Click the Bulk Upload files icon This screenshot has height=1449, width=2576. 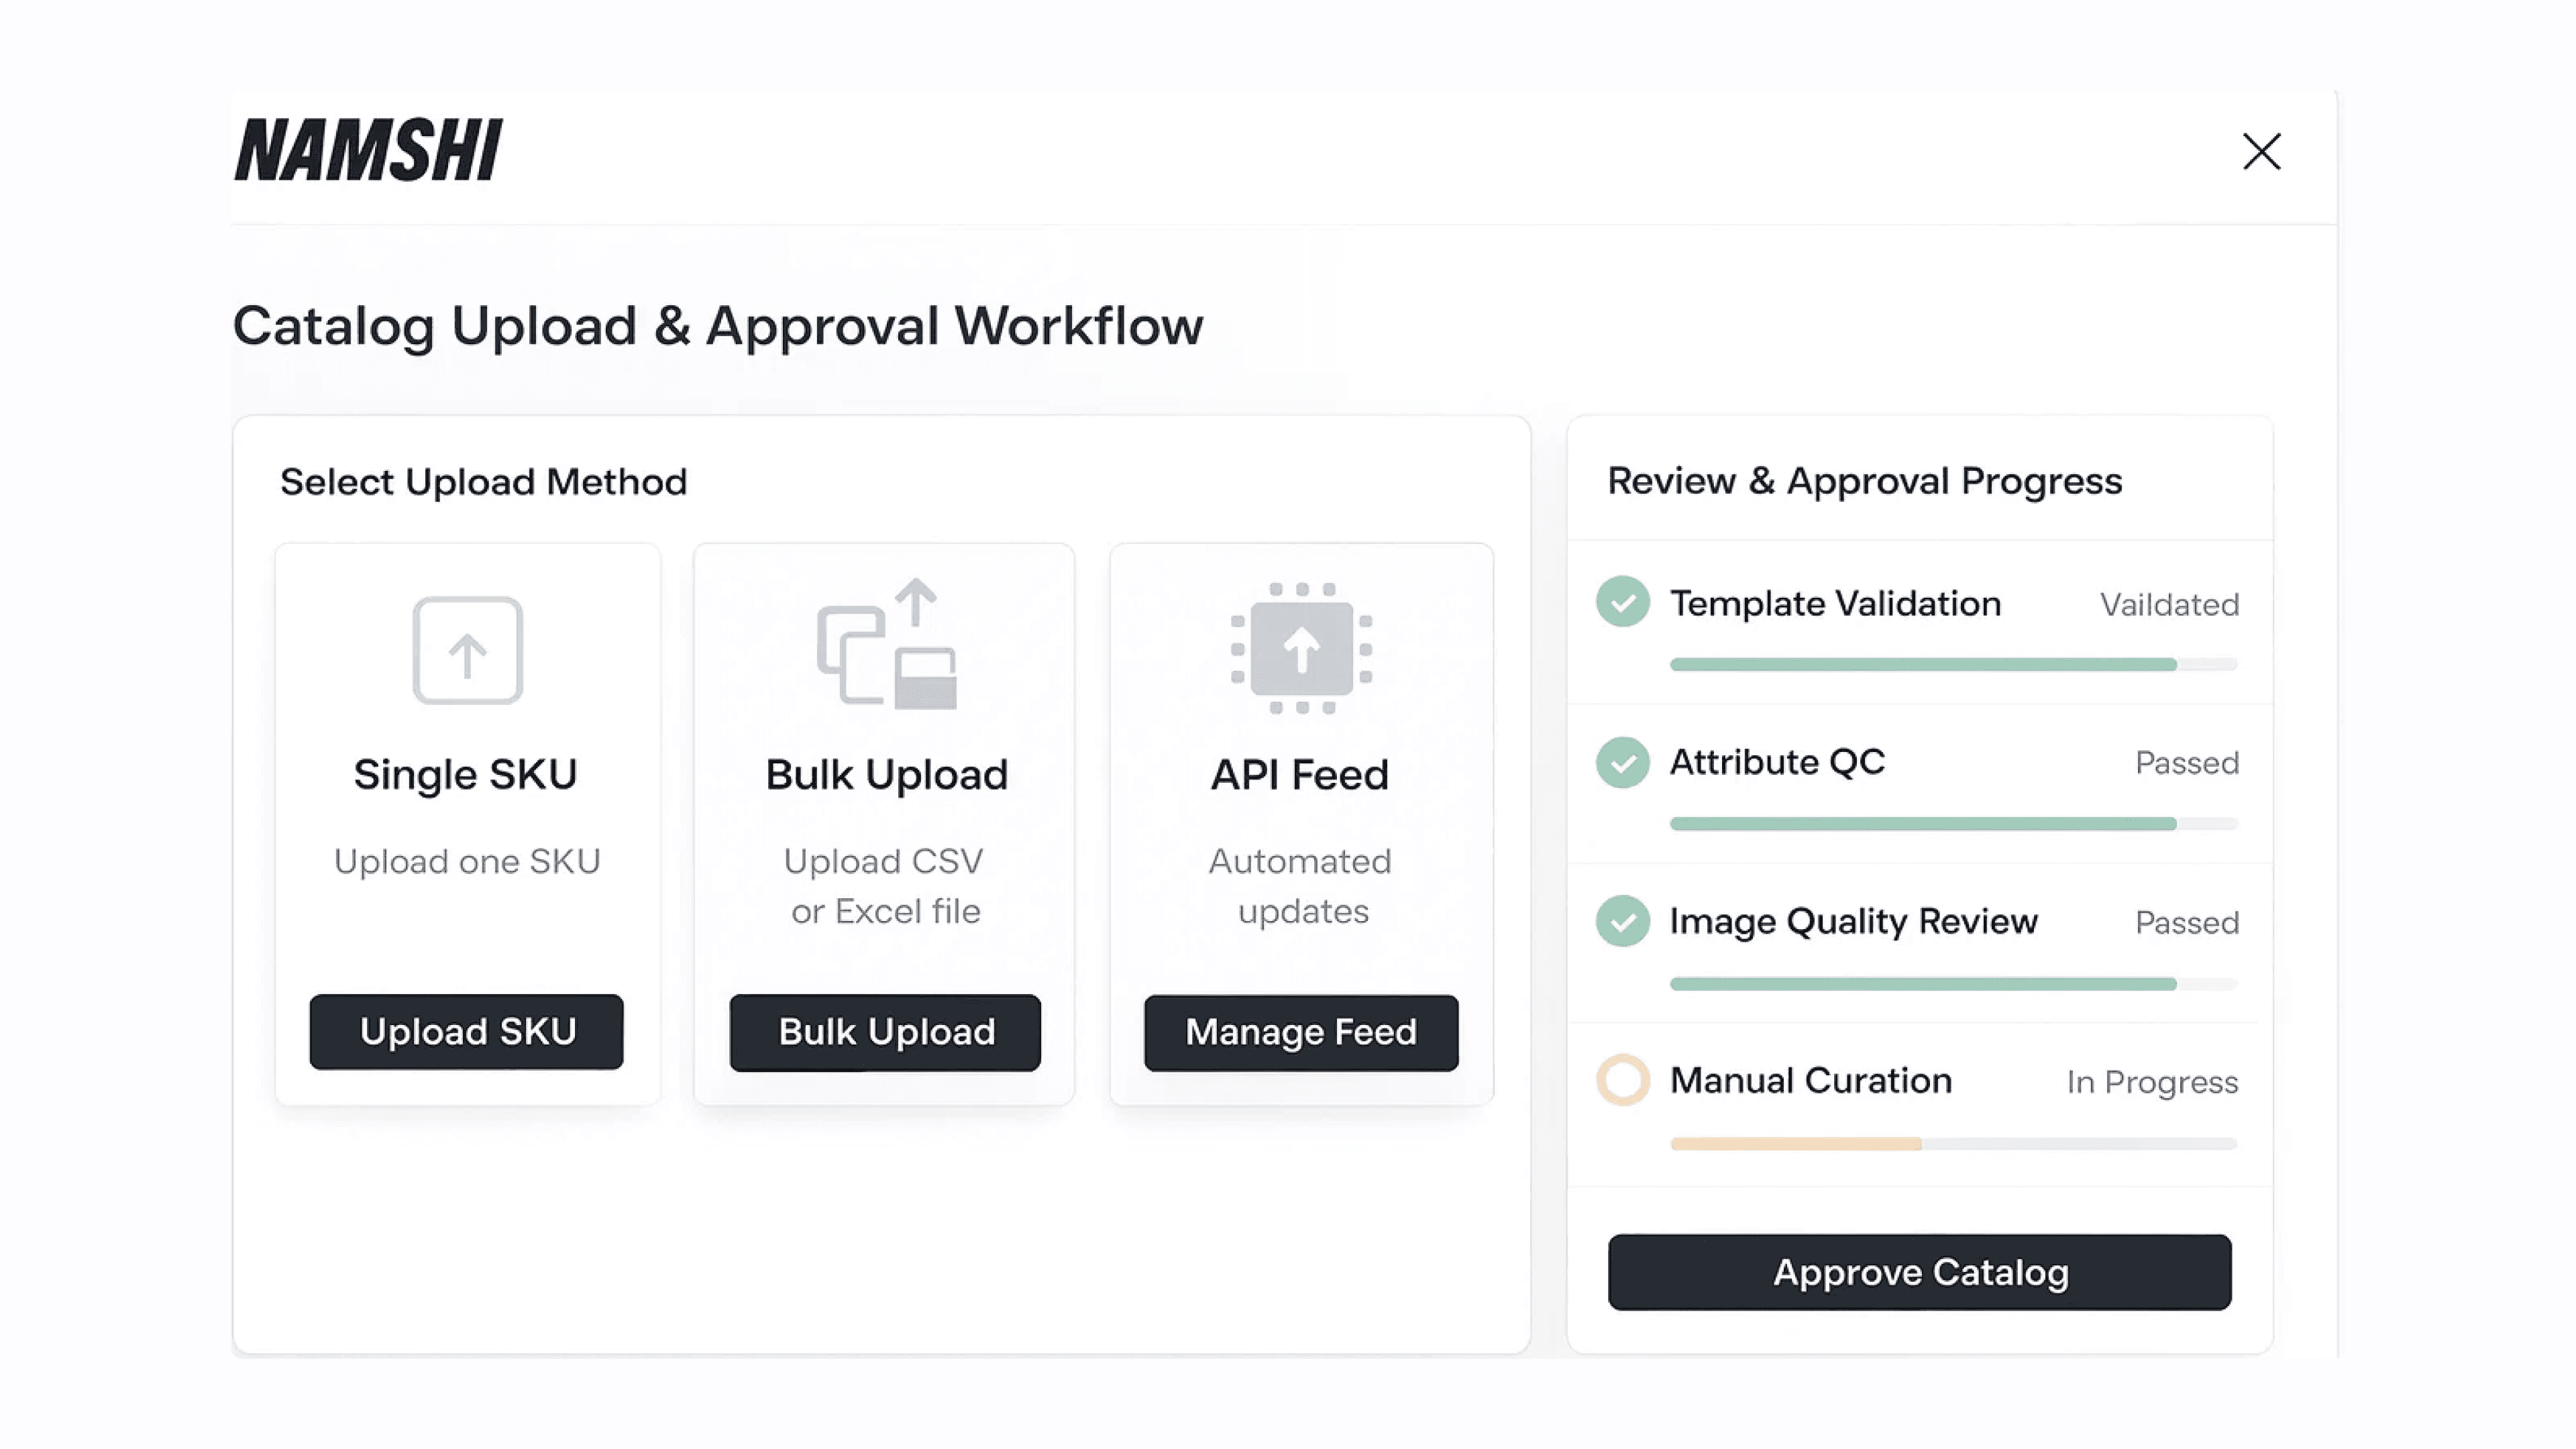886,646
